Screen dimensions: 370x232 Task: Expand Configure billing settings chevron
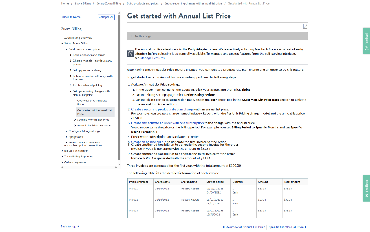click(66, 131)
